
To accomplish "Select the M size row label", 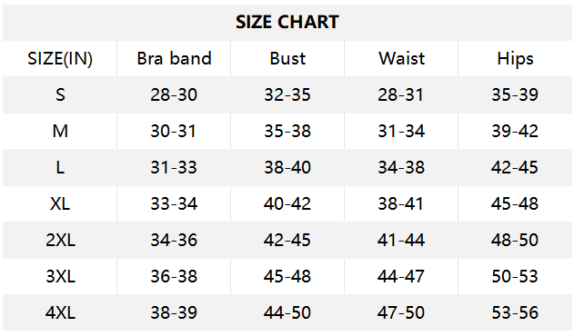I will (60, 131).
